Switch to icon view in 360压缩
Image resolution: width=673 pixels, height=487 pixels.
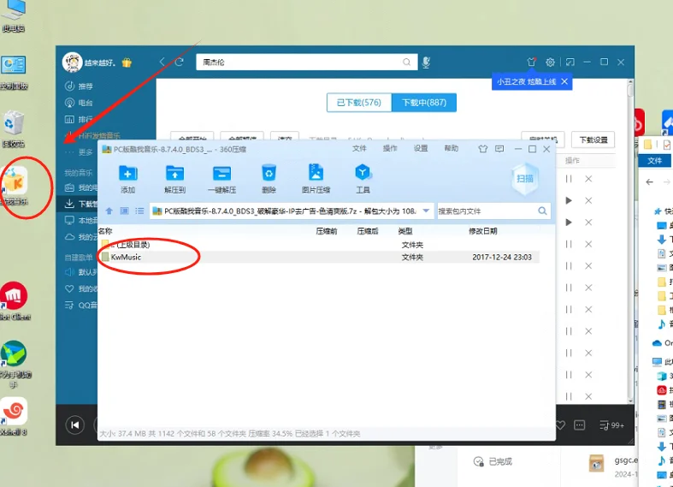tap(124, 211)
